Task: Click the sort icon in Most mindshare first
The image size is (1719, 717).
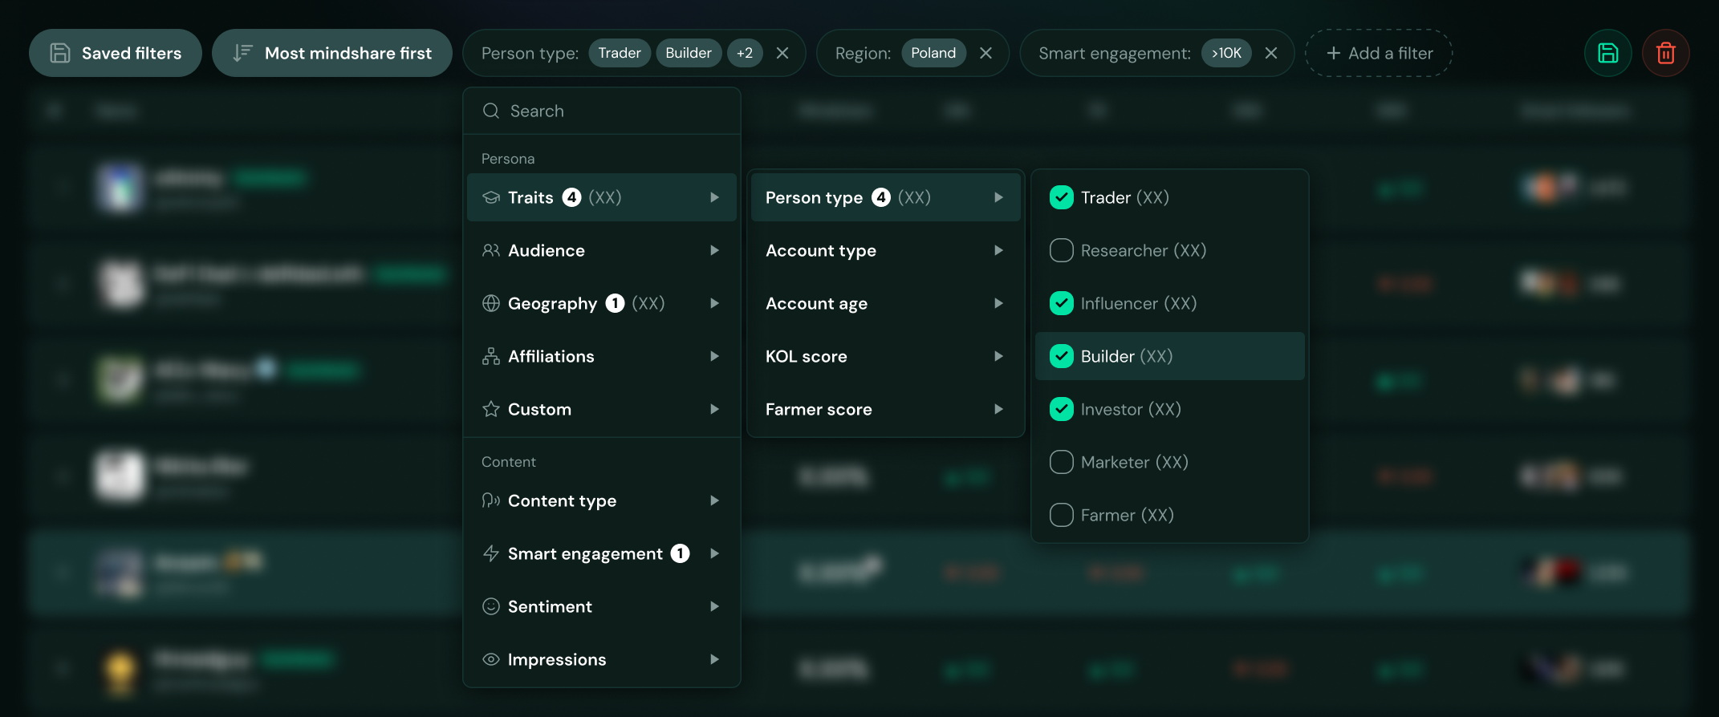Action: pos(242,53)
